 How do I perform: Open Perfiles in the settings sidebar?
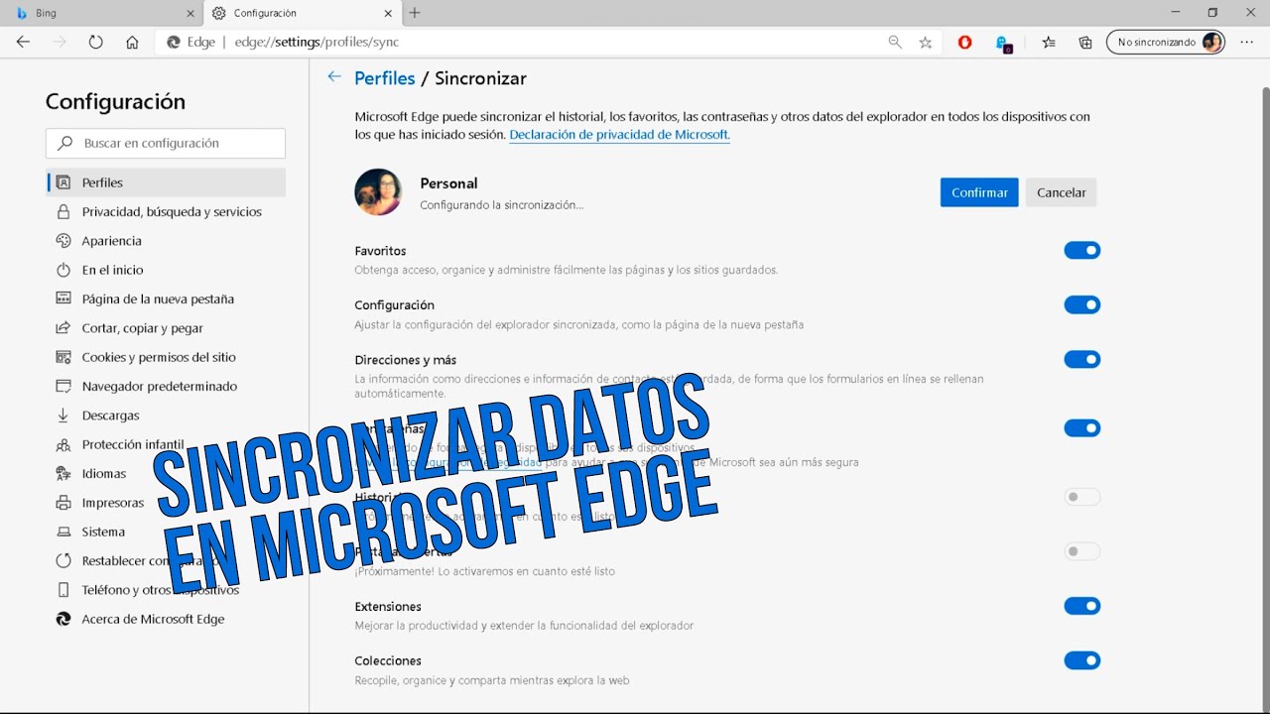tap(166, 182)
